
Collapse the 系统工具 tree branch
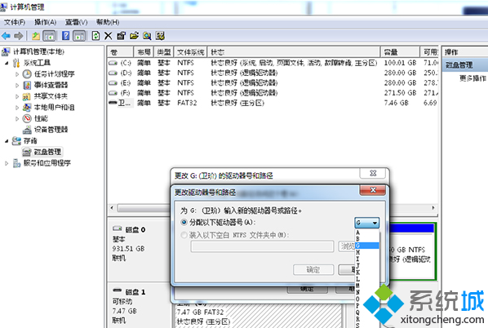pos(7,63)
